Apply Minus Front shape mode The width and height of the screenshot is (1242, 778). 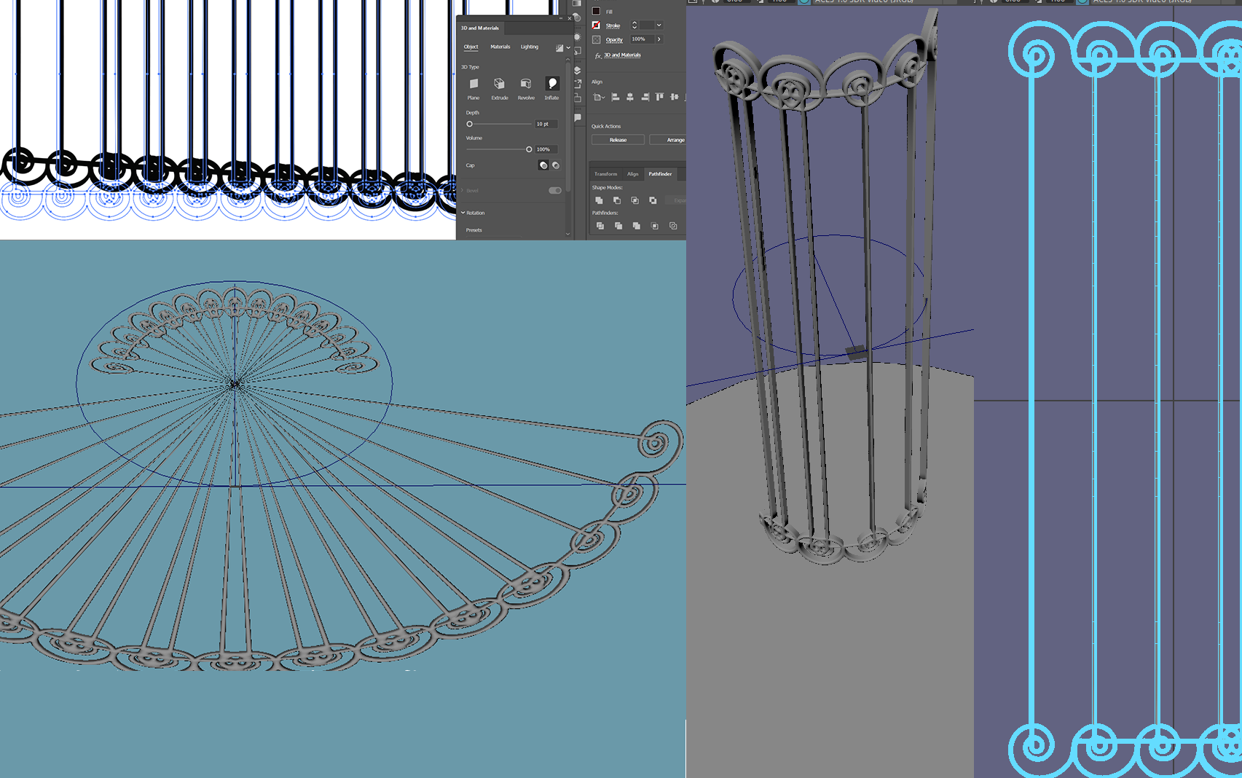[x=617, y=200]
